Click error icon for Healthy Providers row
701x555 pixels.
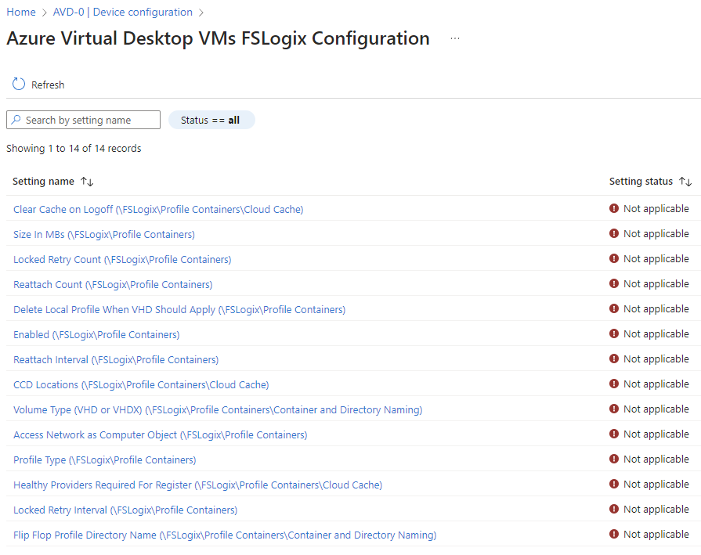(614, 484)
